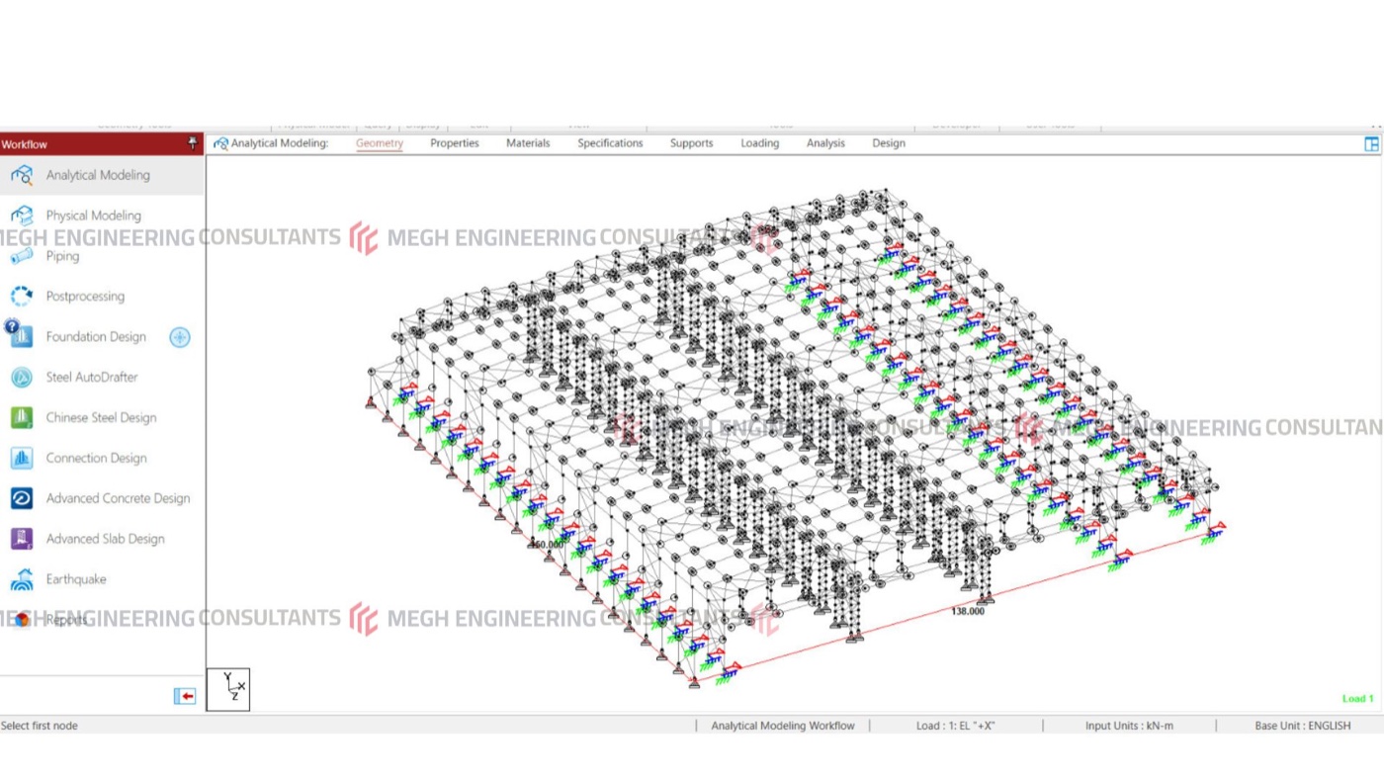
Task: Click the Piping workflow icon
Action: (x=22, y=256)
